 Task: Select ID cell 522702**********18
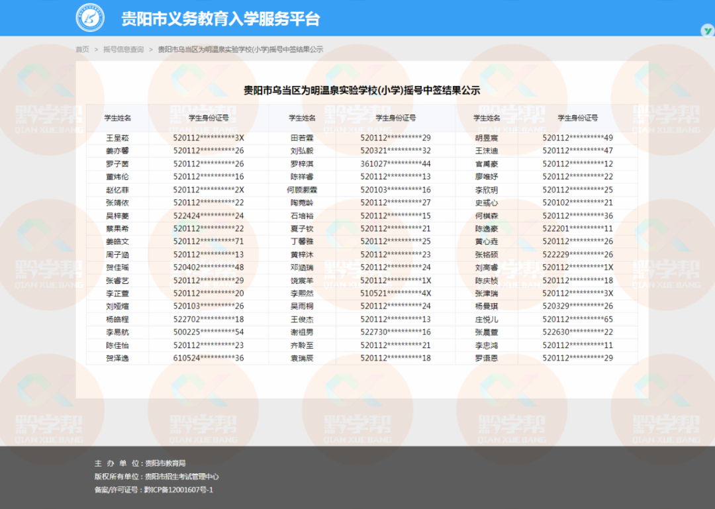tap(209, 319)
